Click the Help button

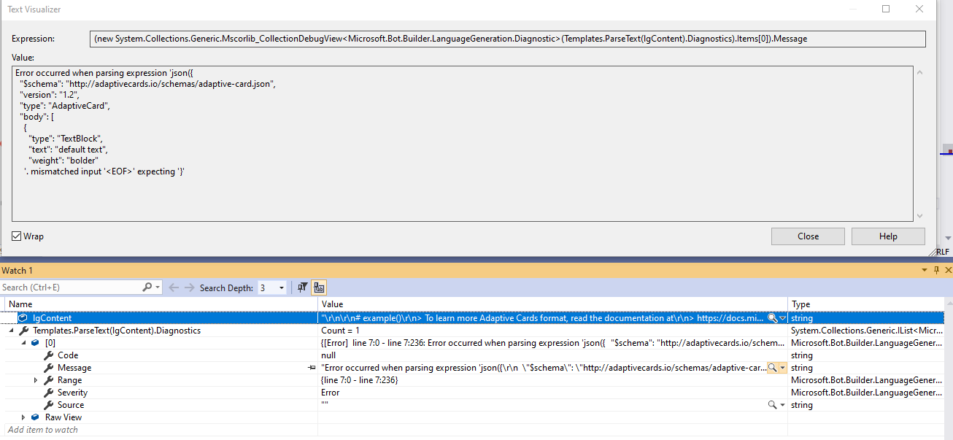tap(888, 236)
